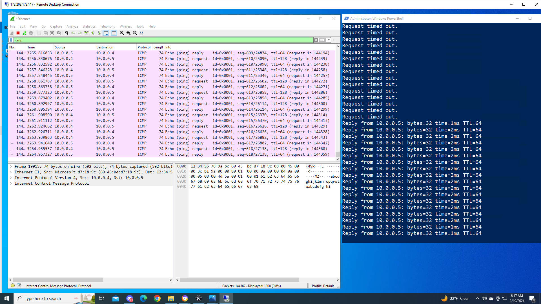
Task: Open capture options gear icon
Action: 31,33
